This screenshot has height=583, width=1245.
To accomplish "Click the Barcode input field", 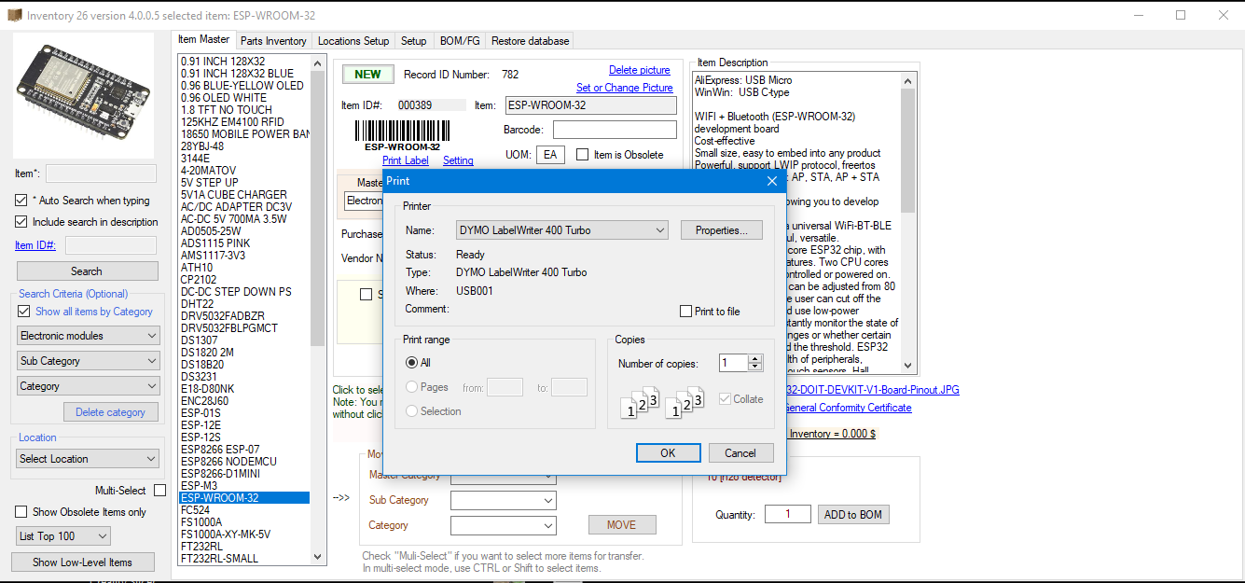I will tap(615, 130).
